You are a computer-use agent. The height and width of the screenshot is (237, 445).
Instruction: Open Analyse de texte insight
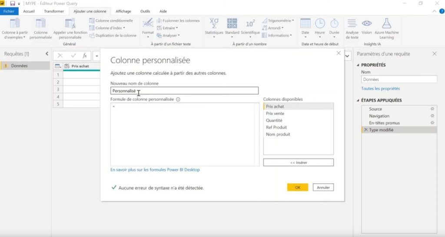pos(352,28)
